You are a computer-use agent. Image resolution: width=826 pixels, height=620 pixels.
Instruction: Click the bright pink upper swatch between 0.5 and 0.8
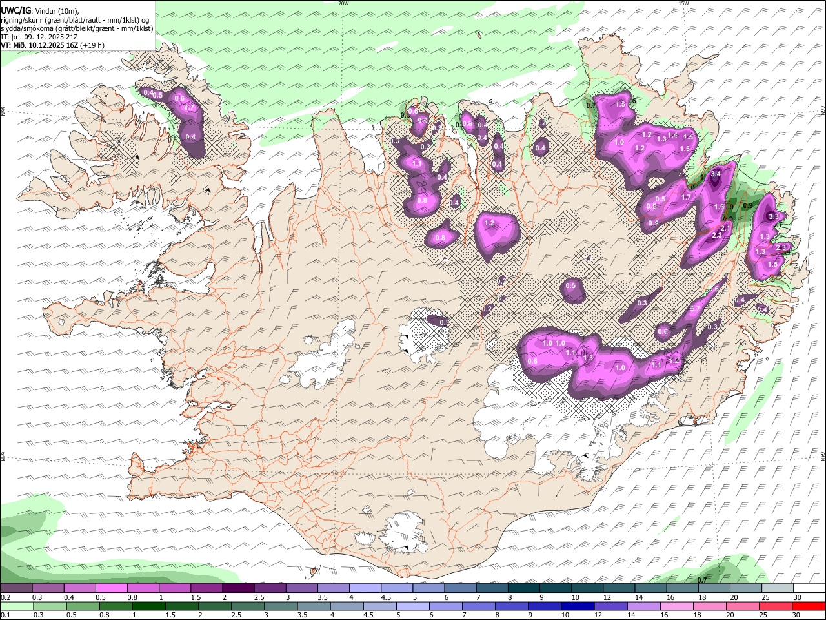coord(111,588)
